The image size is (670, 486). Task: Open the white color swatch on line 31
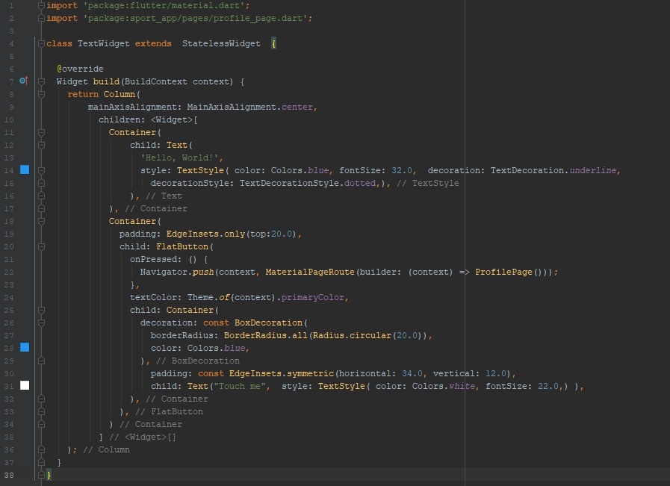[x=25, y=385]
